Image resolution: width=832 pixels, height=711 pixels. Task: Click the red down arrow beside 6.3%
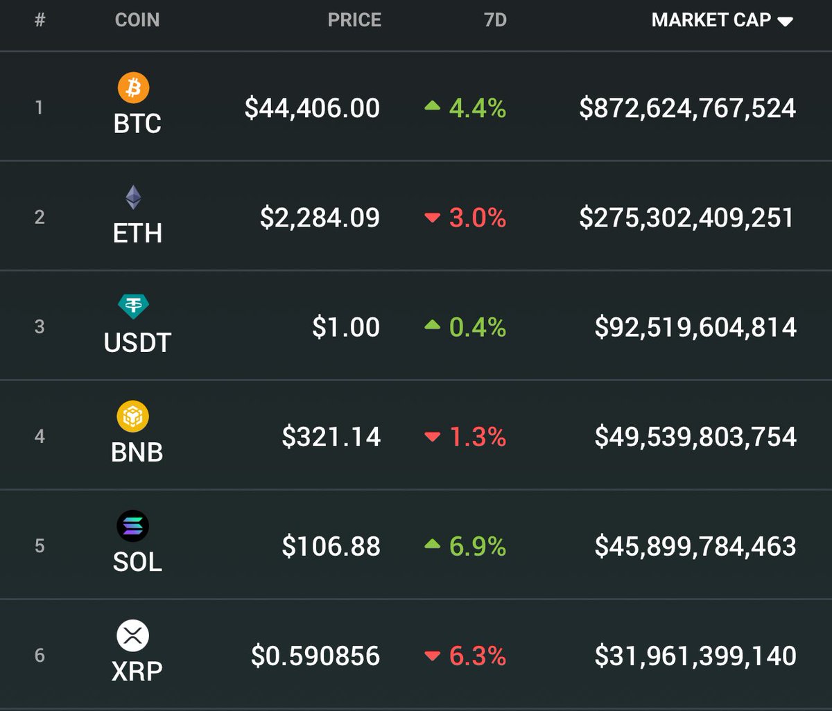click(433, 656)
